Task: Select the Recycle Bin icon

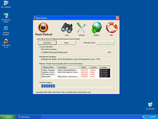Action: pyautogui.click(x=150, y=105)
